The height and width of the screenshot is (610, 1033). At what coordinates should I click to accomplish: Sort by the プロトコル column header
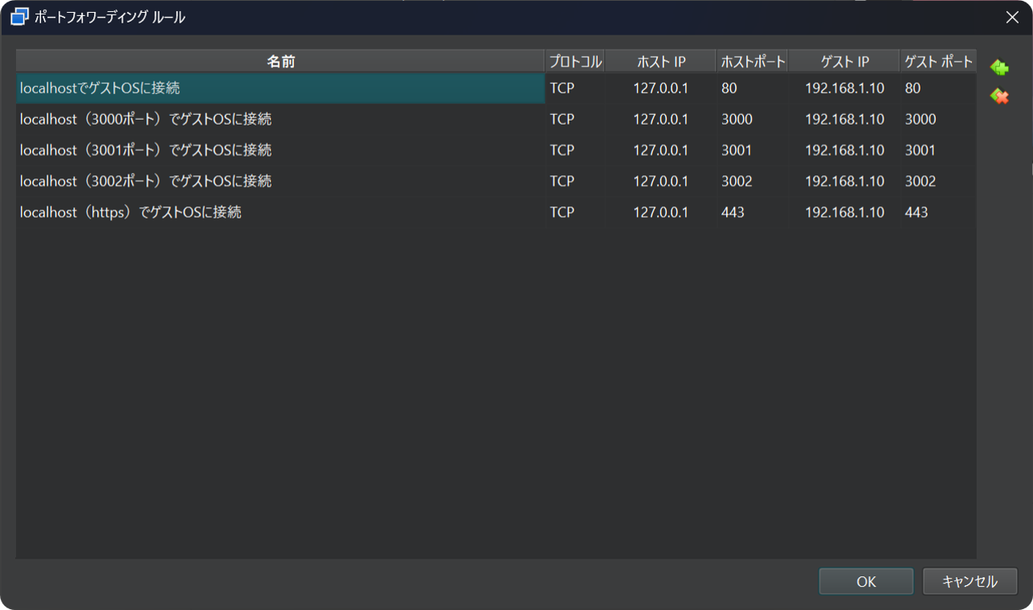click(x=575, y=61)
